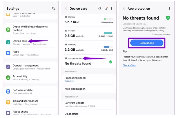
Task: Open the Apps settings icon
Action: [x=8, y=53]
